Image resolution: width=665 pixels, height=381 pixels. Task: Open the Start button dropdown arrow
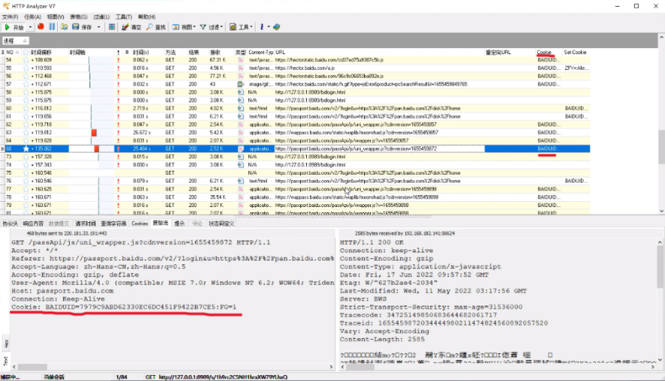point(30,27)
